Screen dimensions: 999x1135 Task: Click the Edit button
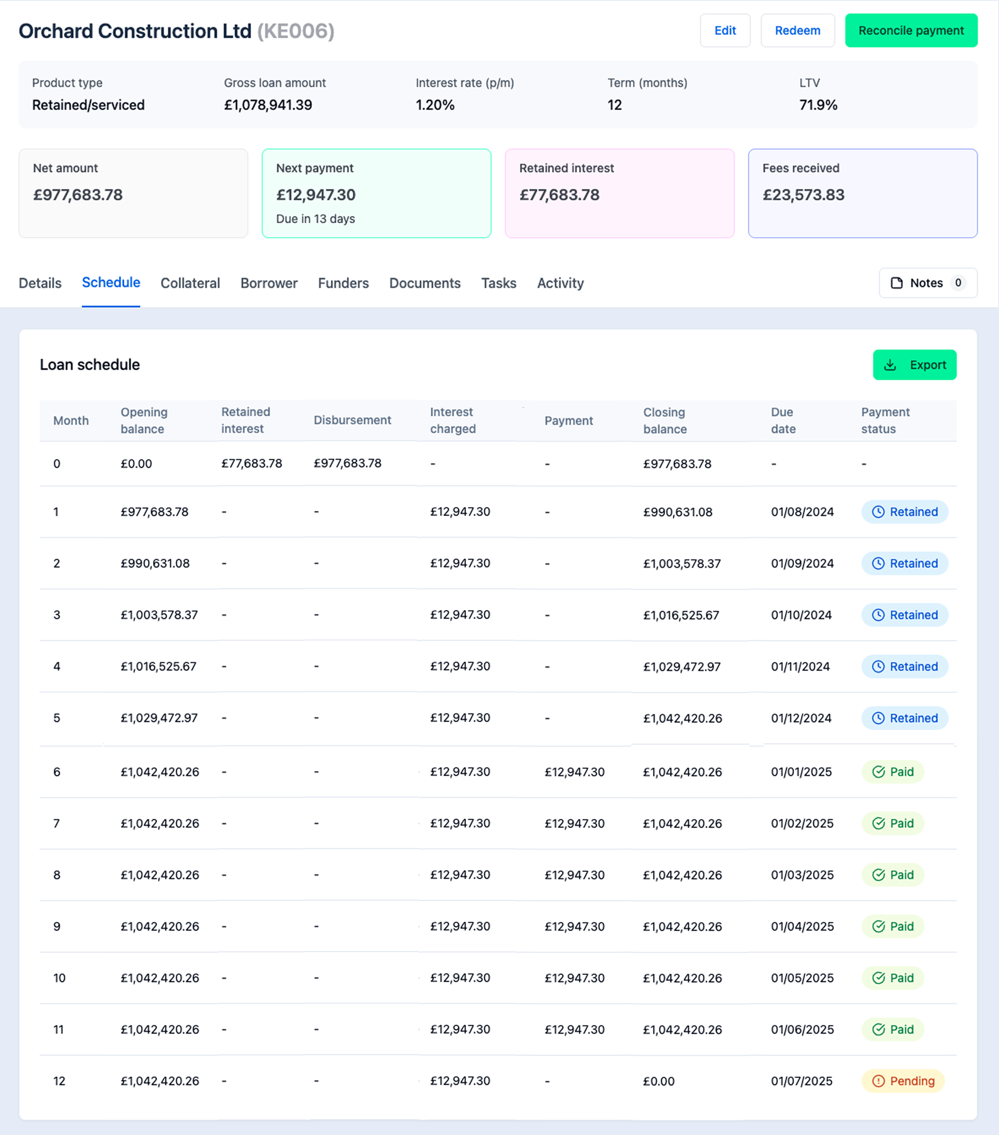[725, 30]
